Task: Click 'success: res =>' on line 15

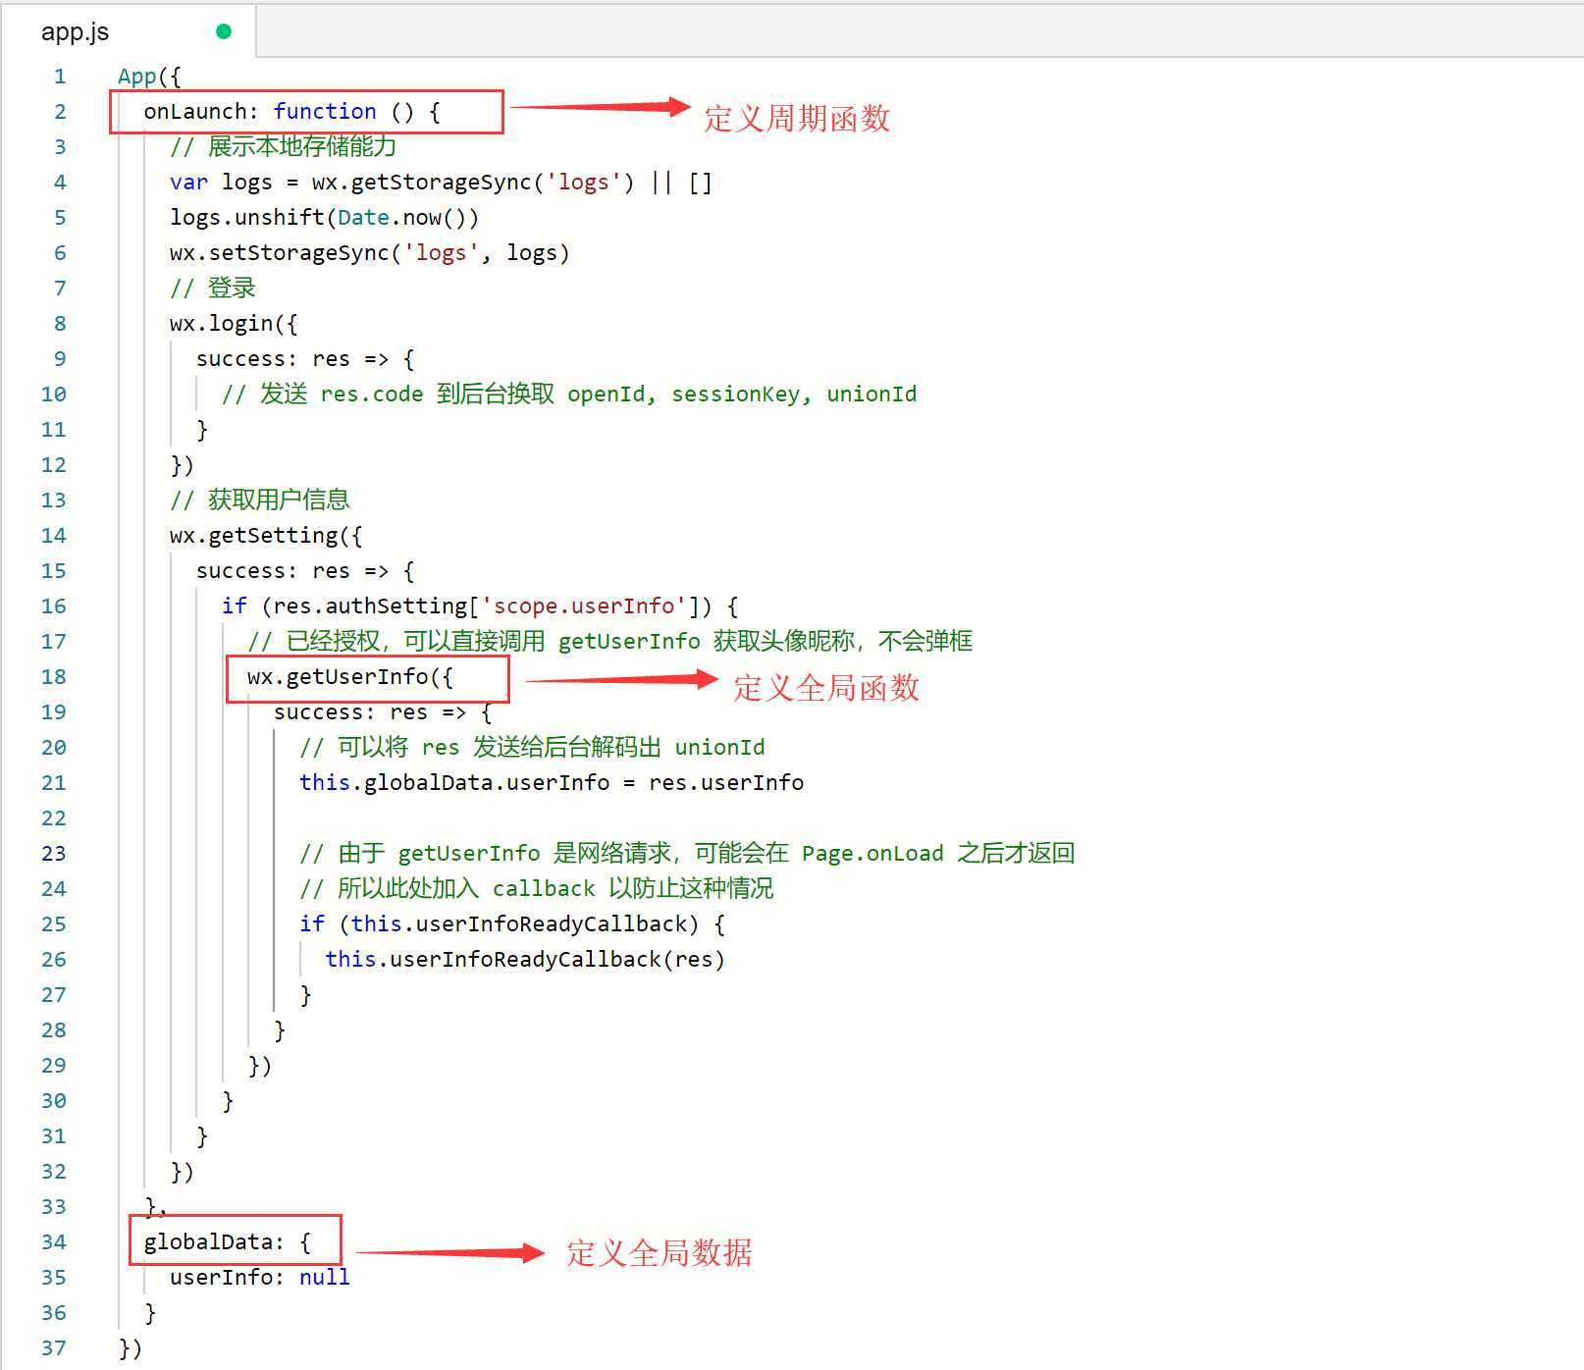Action: pos(292,571)
